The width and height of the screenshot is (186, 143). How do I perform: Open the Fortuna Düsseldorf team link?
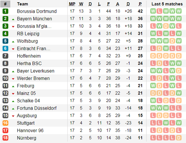pos(37,108)
